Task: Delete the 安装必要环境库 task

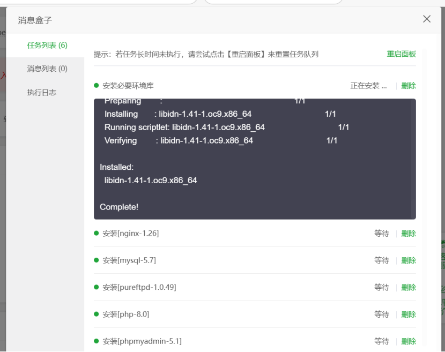Action: [409, 86]
